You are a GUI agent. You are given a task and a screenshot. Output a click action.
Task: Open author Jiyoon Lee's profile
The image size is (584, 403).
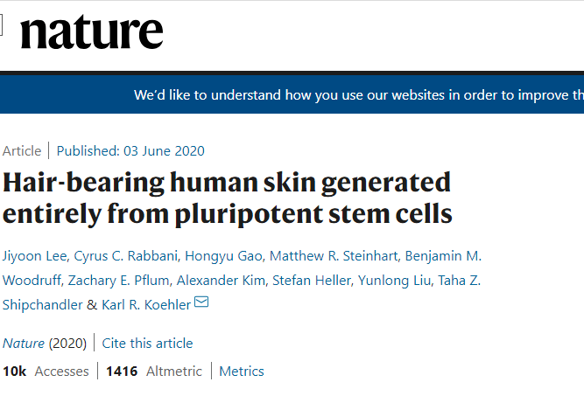pyautogui.click(x=35, y=256)
